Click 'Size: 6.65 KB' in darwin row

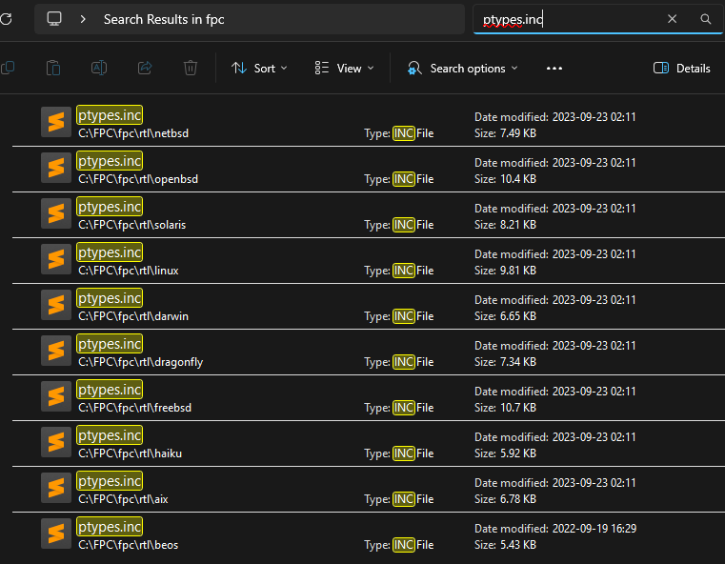pos(505,316)
